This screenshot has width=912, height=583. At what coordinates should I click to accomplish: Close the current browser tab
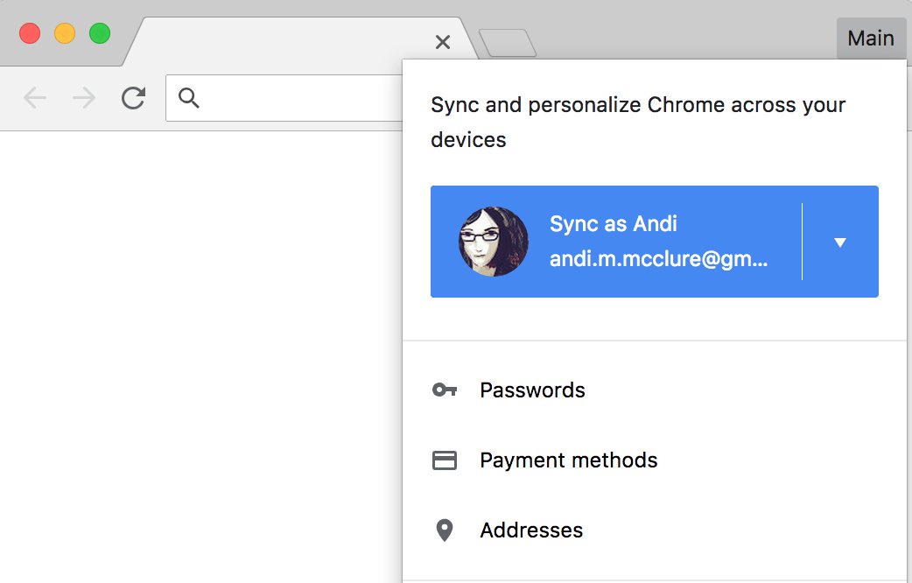tap(443, 42)
